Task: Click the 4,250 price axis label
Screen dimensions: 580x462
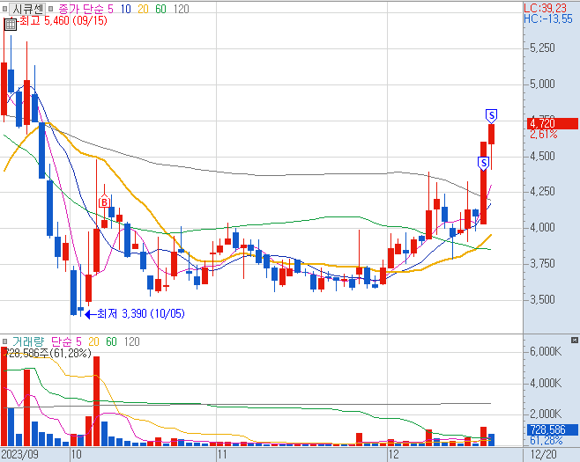Action: point(542,191)
